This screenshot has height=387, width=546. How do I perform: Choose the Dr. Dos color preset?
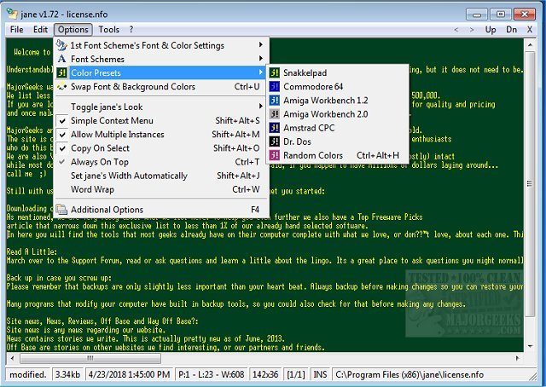(337, 142)
